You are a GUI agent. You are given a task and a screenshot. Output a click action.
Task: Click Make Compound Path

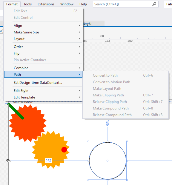126,108
